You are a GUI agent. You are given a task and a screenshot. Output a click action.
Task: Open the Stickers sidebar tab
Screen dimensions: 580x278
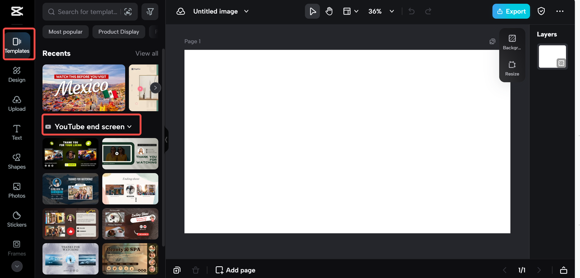point(17,219)
